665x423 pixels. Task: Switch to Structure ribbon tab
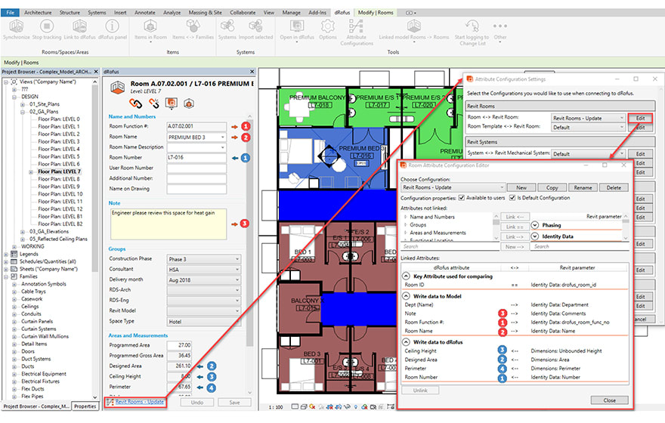[70, 13]
